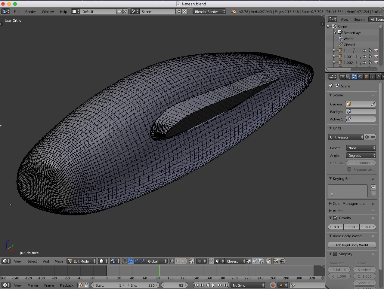Open the Render menu
The width and height of the screenshot is (384, 289).
click(x=30, y=12)
